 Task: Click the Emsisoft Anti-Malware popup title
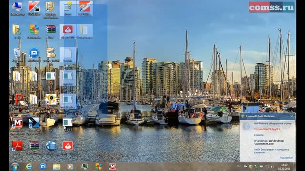point(260,116)
